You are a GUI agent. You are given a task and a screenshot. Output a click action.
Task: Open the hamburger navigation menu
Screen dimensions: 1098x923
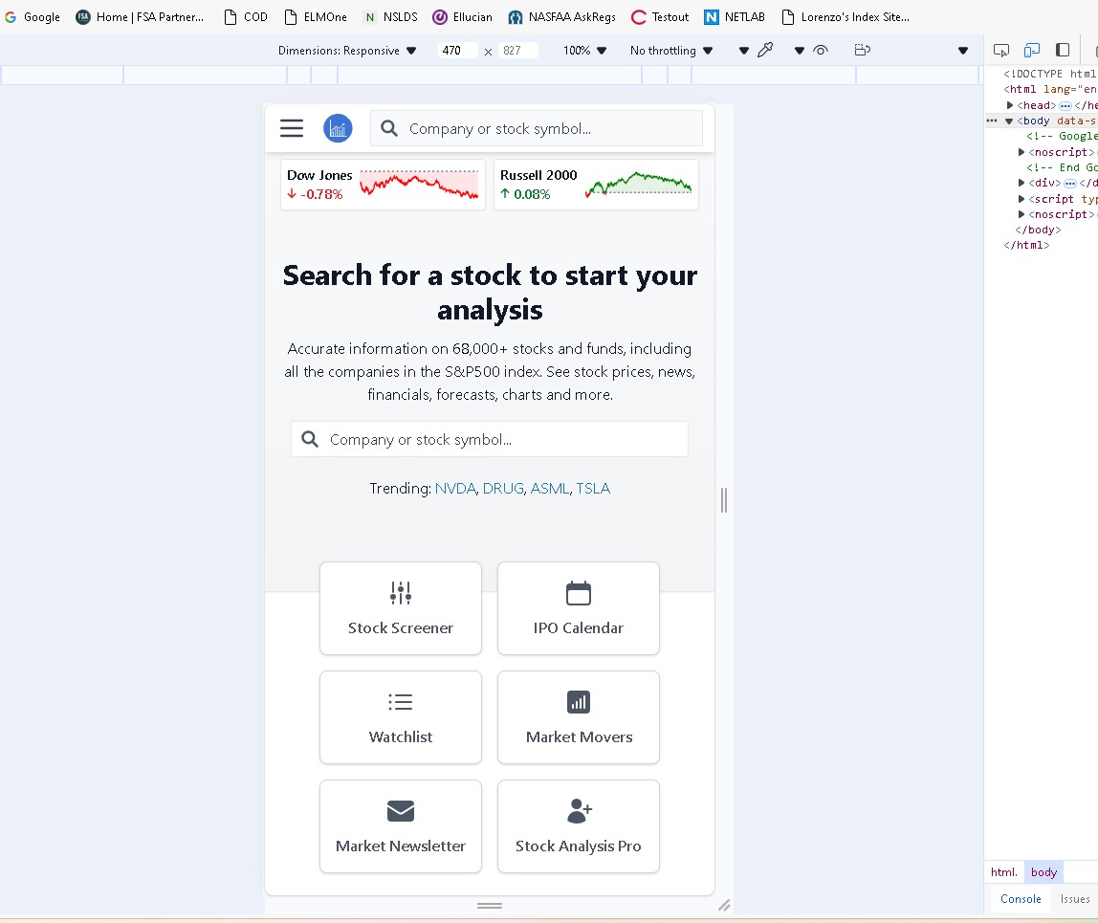[x=292, y=128]
